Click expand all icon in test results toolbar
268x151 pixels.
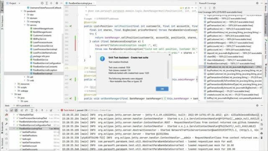click(x=32, y=110)
